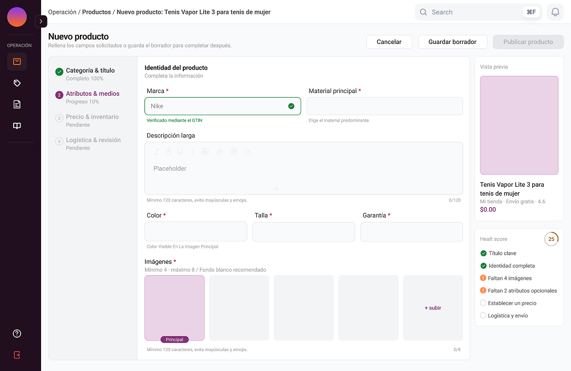
Task: Click the Vista previa product image
Action: 519,125
